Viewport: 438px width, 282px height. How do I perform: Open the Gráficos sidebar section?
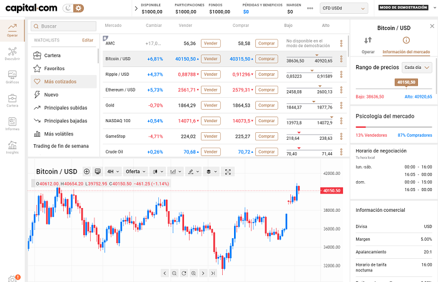(x=13, y=77)
